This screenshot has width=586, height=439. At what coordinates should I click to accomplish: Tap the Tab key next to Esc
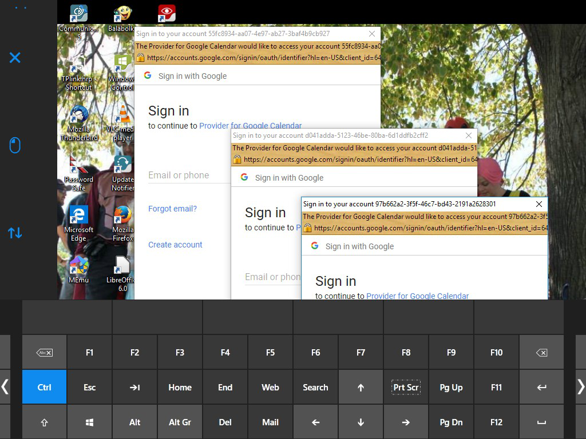click(x=134, y=387)
